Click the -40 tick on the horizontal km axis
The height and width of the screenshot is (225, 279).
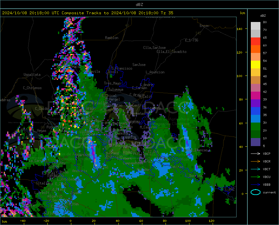[x=23, y=221]
